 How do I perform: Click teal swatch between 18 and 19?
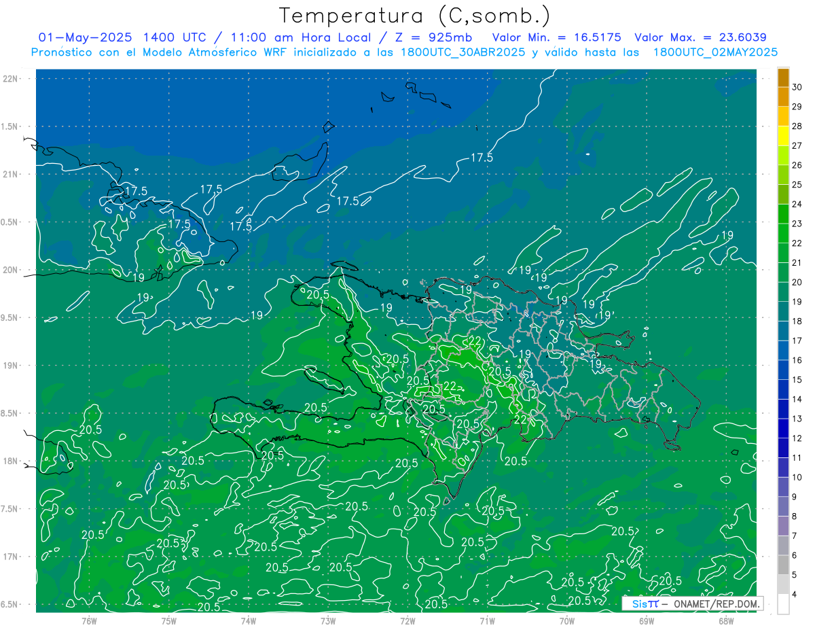[x=783, y=311]
